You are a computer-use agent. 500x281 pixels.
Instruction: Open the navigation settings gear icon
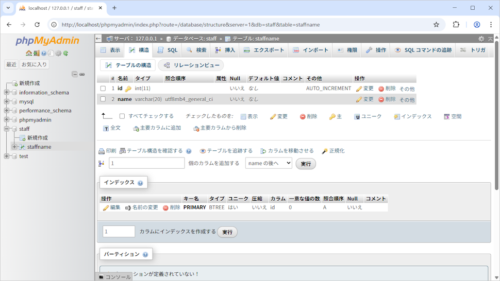pyautogui.click(x=58, y=53)
